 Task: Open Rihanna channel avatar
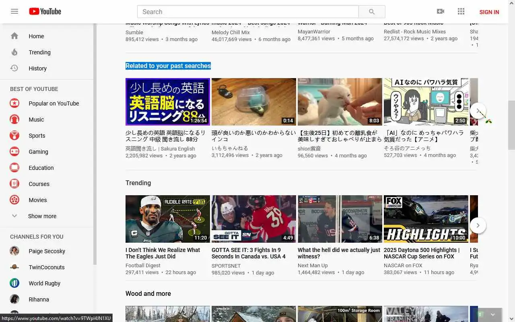pos(14,299)
